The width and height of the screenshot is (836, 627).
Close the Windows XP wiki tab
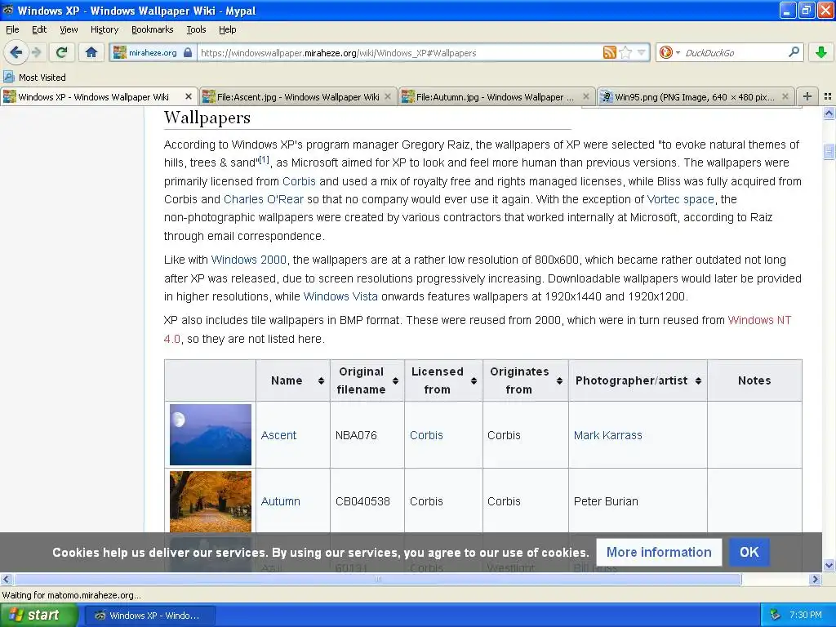pos(189,96)
